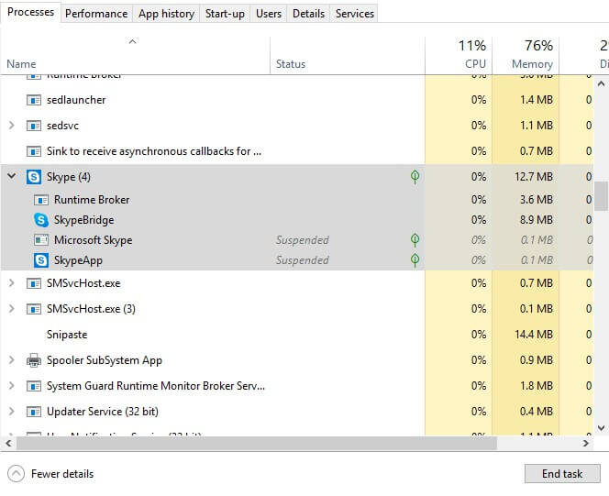Click the SkypeBridge icon
This screenshot has height=496, width=609.
(x=41, y=220)
